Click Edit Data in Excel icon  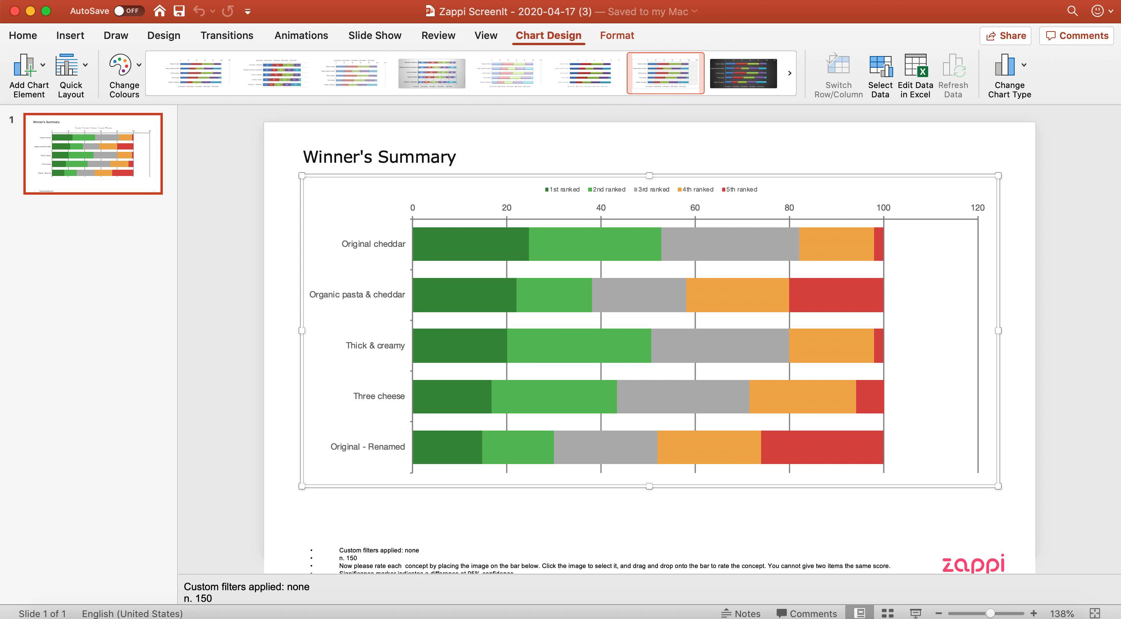(x=915, y=66)
